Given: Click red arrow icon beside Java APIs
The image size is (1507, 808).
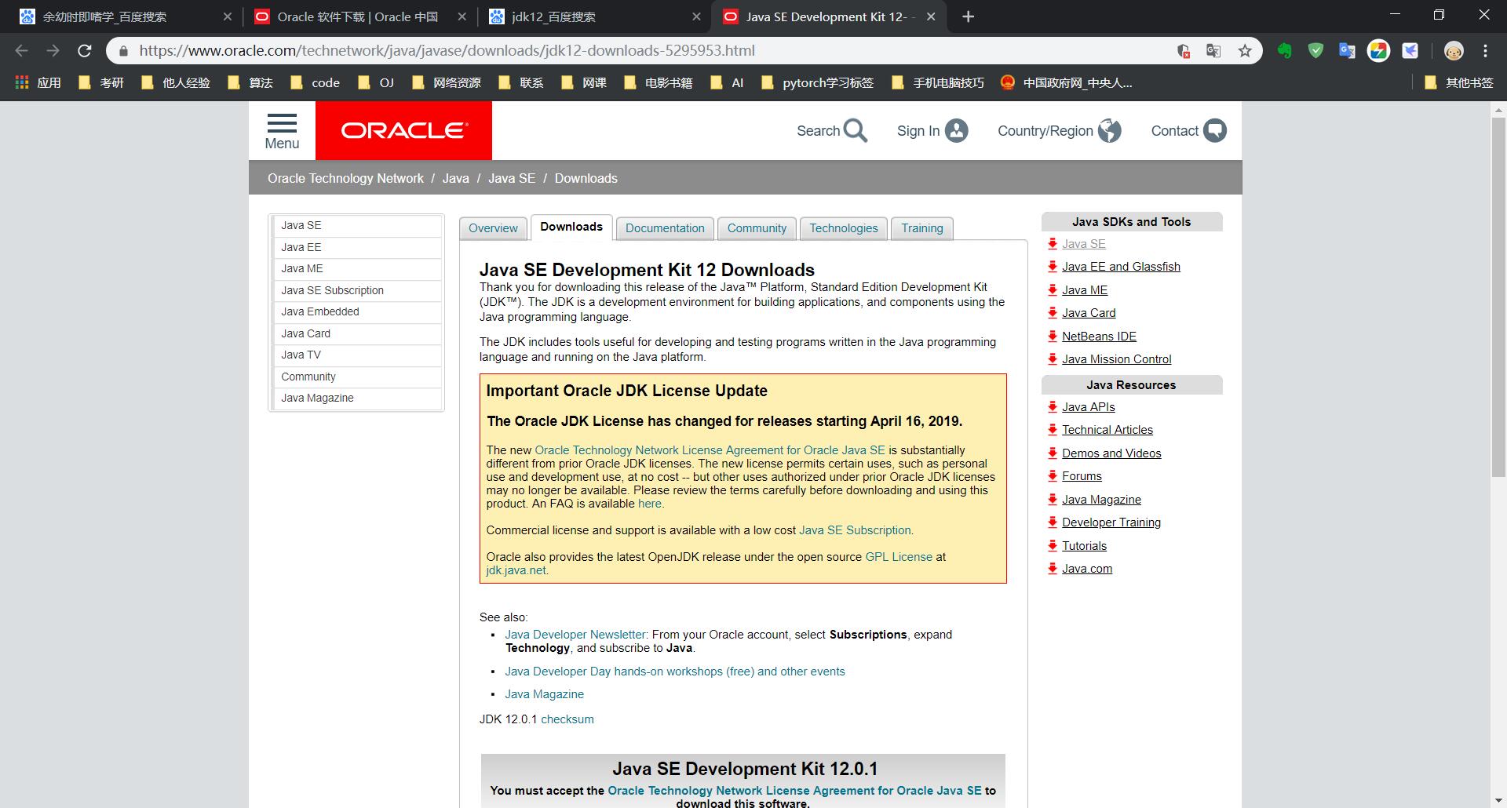Looking at the screenshot, I should click(x=1053, y=407).
